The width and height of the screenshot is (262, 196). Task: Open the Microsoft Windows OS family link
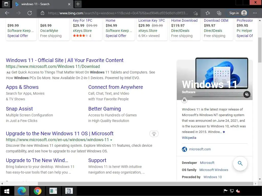[214, 170]
